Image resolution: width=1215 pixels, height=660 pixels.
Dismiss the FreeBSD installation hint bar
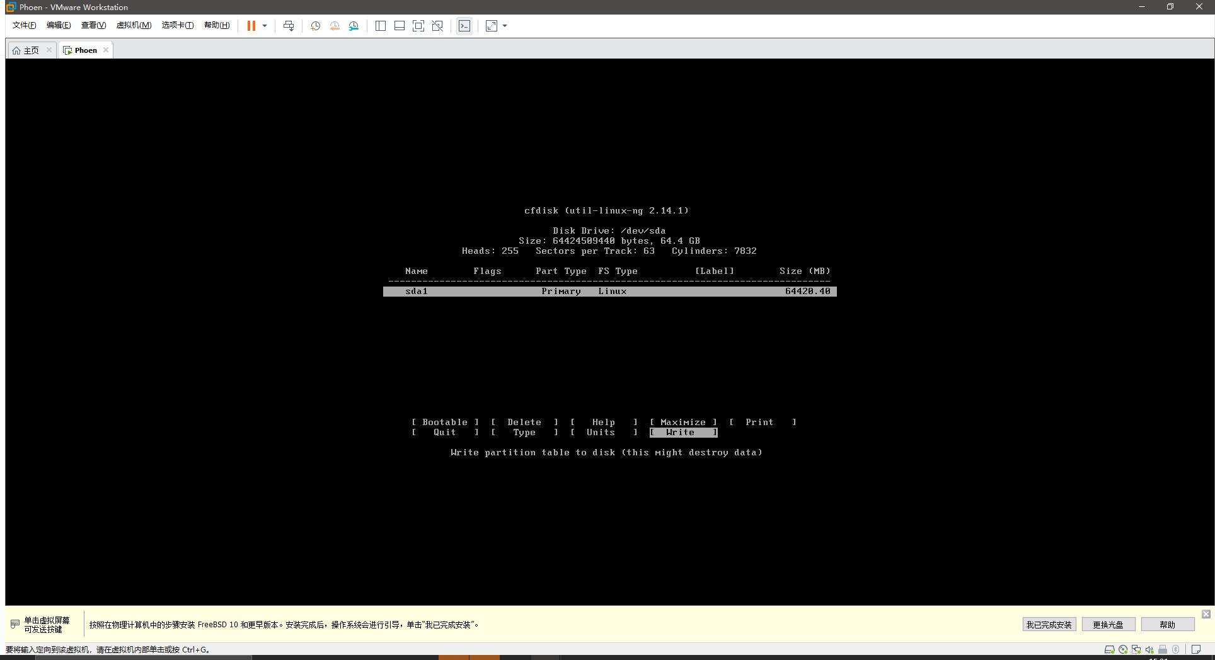point(1206,614)
